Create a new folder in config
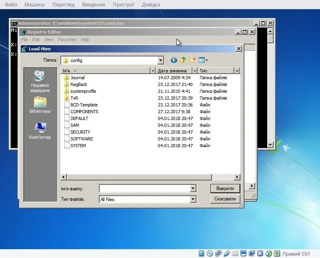Screen dimensions: 320x258 point(192,60)
